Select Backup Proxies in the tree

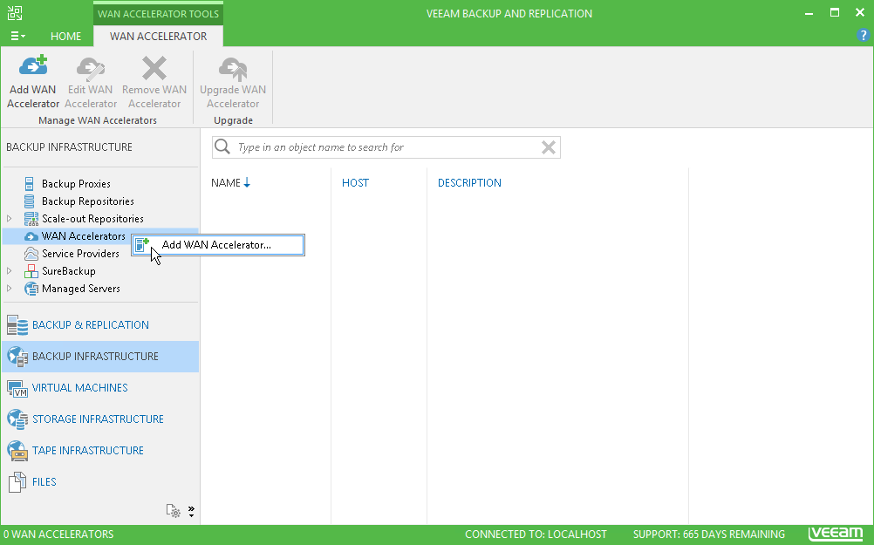click(x=76, y=184)
